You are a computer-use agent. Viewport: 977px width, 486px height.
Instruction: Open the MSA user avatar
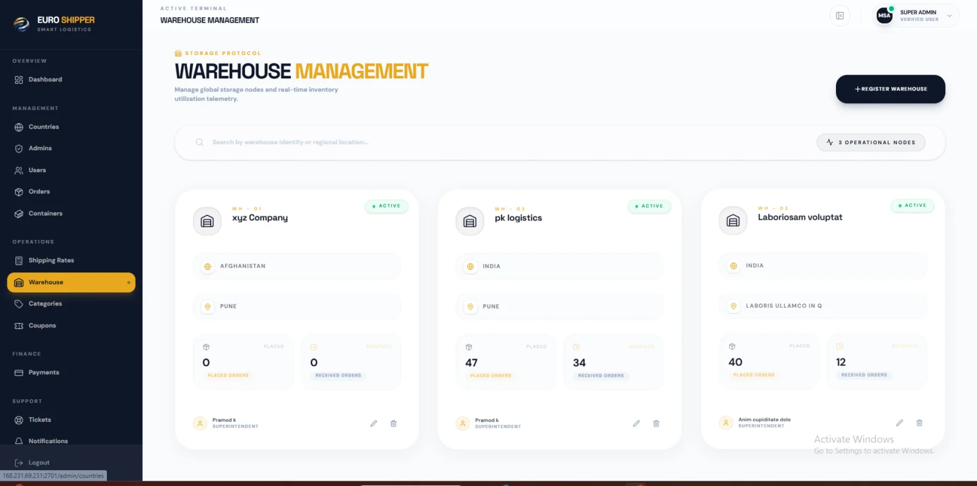884,16
